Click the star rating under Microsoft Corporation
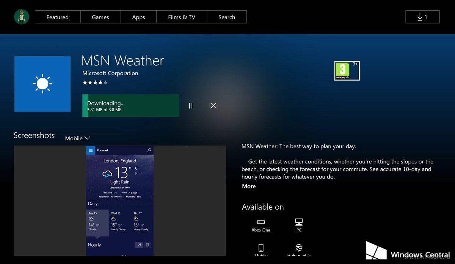Viewport: 455px width, 264px height. click(x=95, y=82)
